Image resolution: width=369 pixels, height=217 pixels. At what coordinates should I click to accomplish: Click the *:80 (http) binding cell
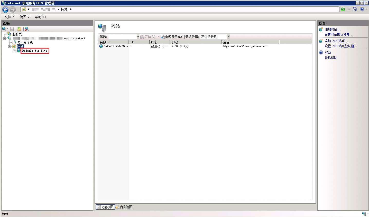(180, 46)
